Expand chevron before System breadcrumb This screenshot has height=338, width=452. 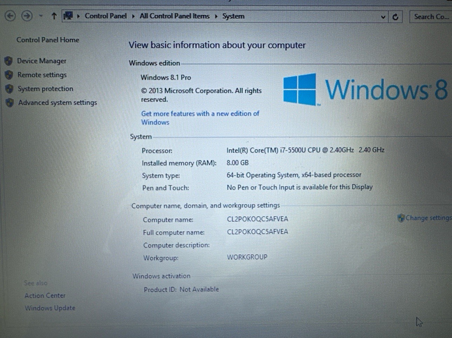(x=216, y=16)
